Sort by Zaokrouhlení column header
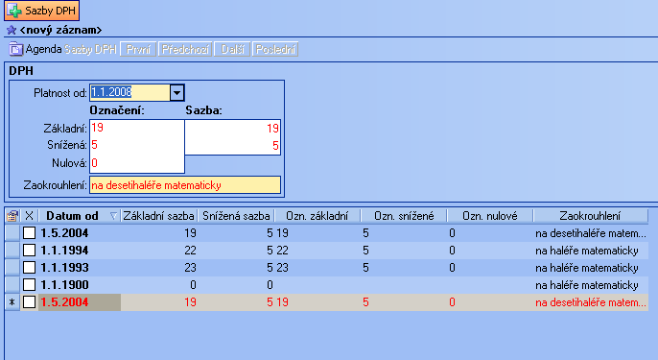This screenshot has width=658, height=360. pyautogui.click(x=591, y=216)
